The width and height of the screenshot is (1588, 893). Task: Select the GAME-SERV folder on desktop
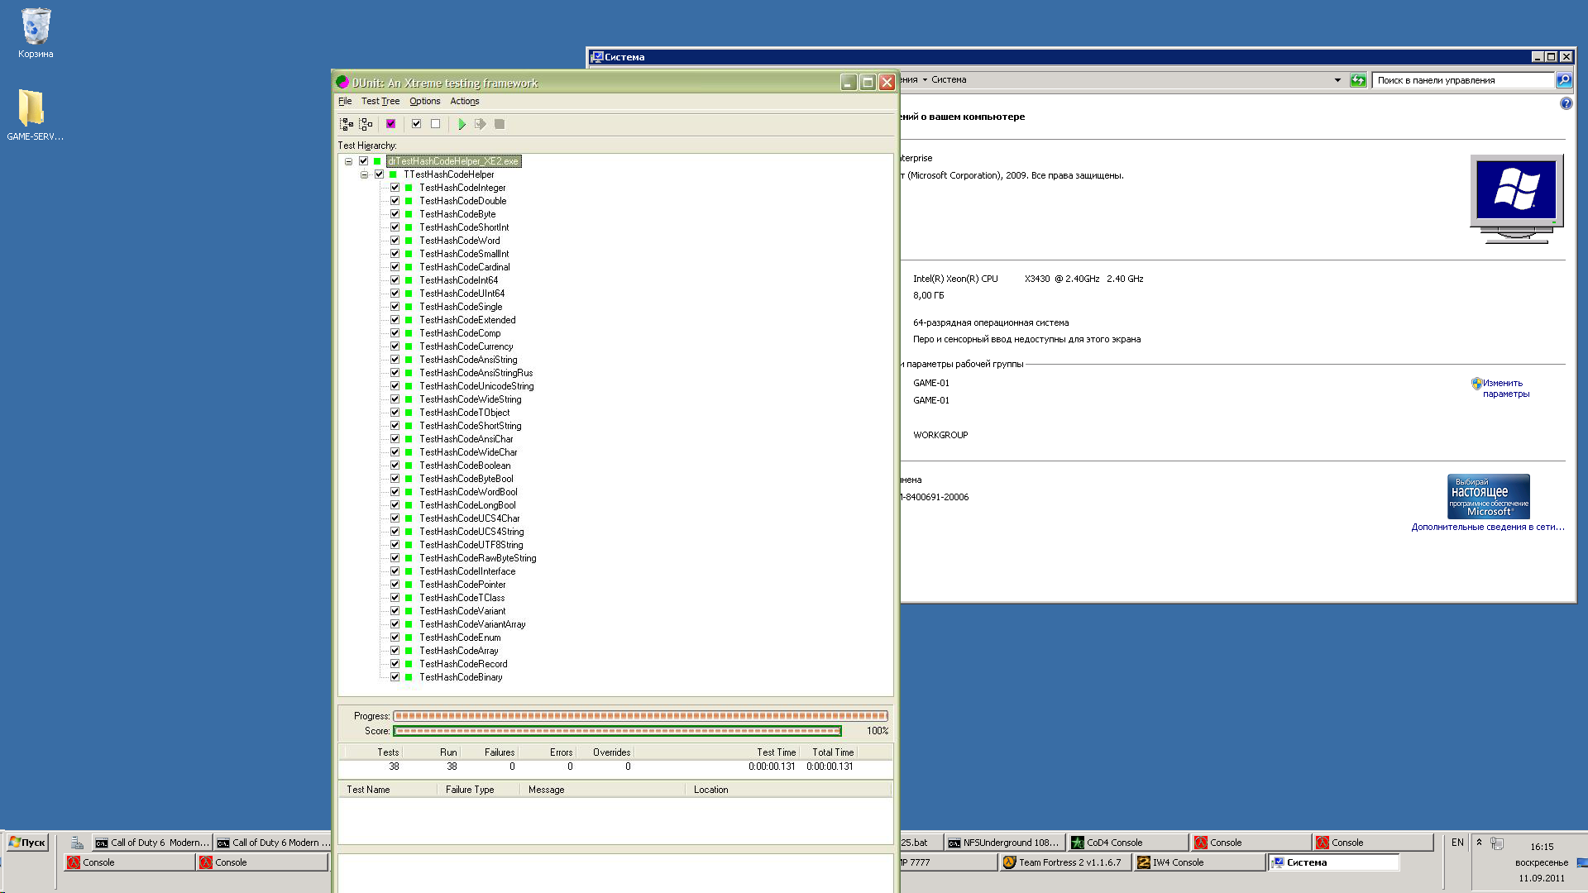tap(35, 115)
